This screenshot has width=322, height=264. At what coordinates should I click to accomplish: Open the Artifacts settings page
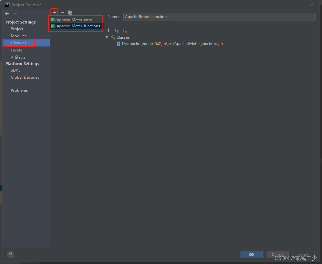coord(18,57)
